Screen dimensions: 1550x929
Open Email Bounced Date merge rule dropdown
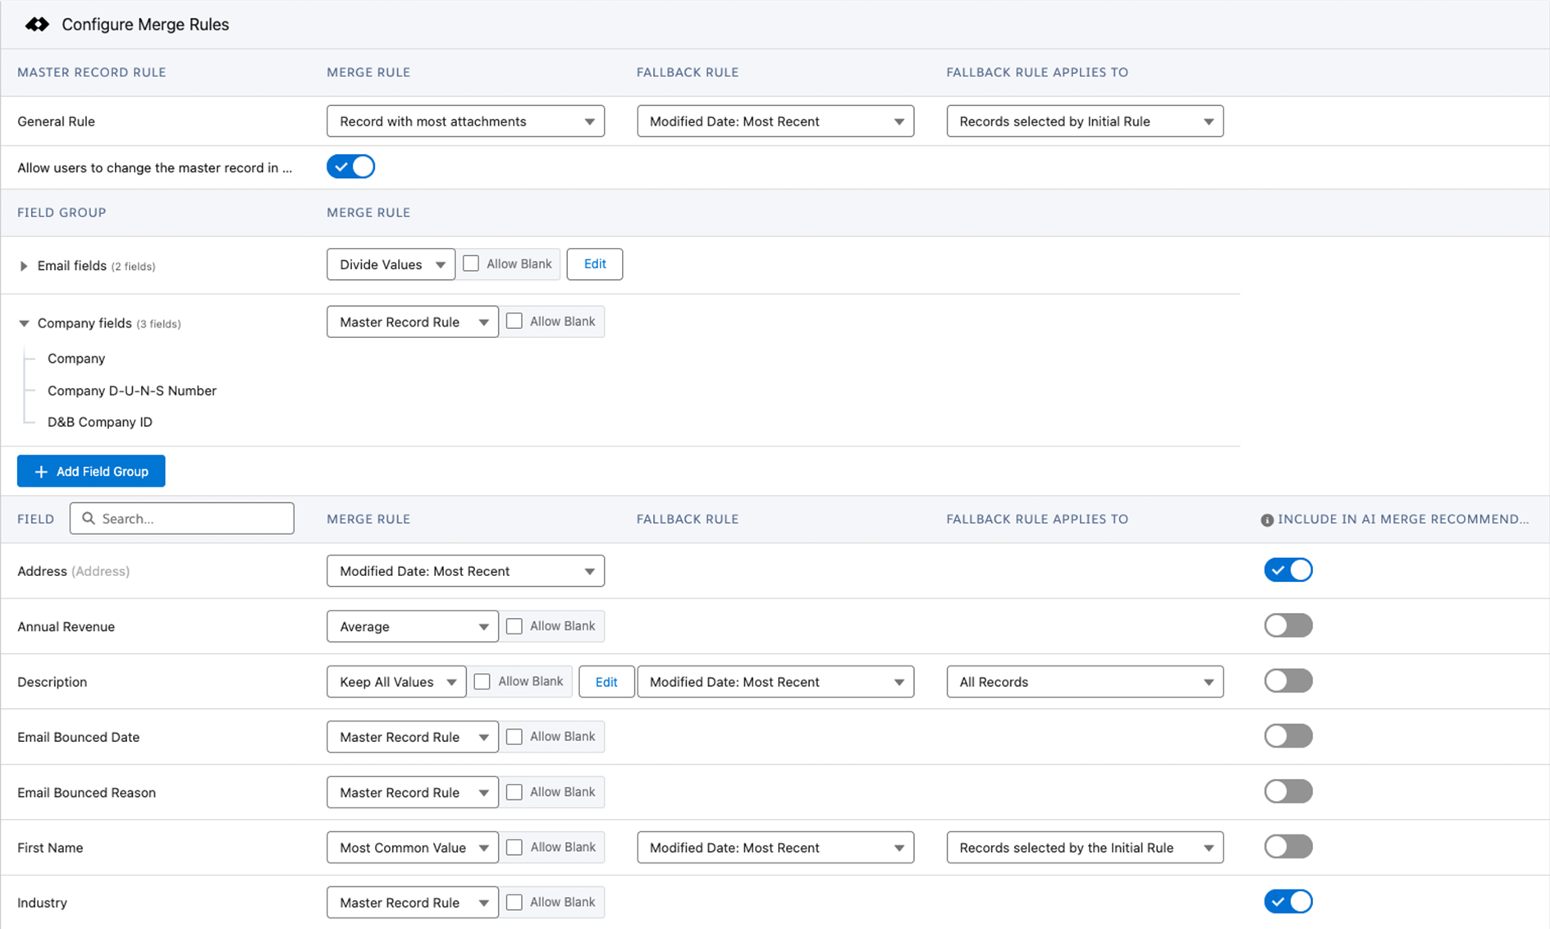[412, 737]
